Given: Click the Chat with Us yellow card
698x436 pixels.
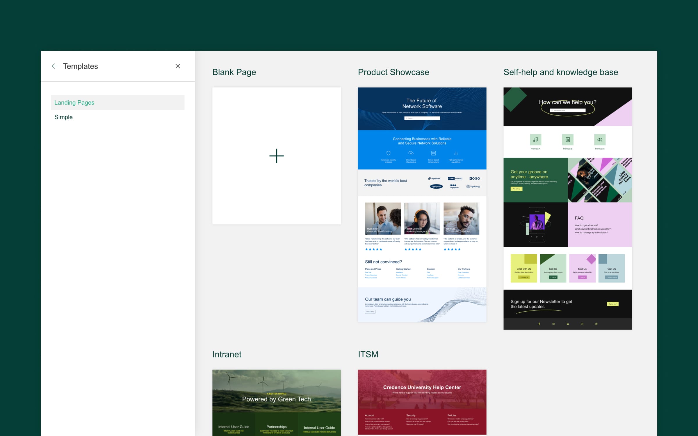Looking at the screenshot, I should coord(524,268).
